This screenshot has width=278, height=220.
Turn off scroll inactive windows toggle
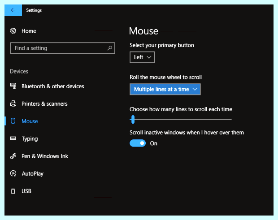pos(138,143)
